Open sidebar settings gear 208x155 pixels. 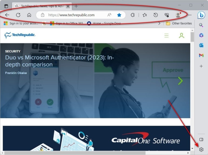201,149
